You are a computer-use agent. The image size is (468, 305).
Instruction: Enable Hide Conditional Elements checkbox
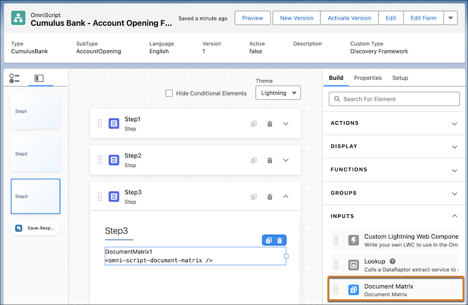pos(169,93)
